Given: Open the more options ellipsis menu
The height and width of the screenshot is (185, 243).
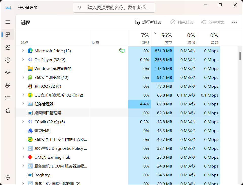Looking at the screenshot, I should [235, 22].
